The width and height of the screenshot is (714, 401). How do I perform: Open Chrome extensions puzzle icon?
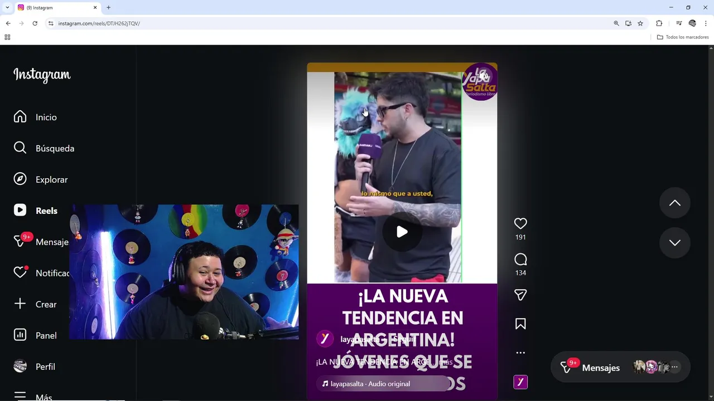[659, 23]
